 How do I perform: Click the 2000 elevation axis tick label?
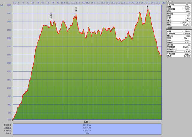pyautogui.click(x=9, y=5)
